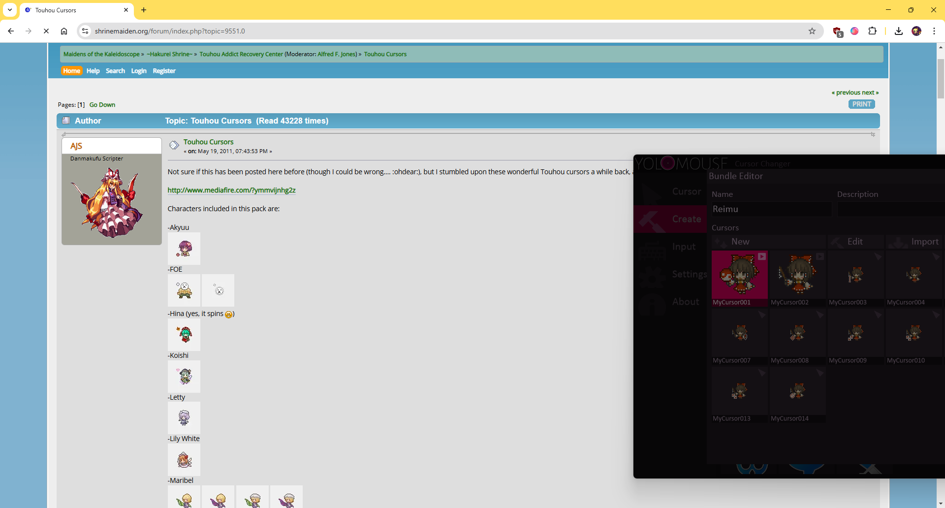
Task: Switch to Input tab in YoloMouse
Action: 671,247
